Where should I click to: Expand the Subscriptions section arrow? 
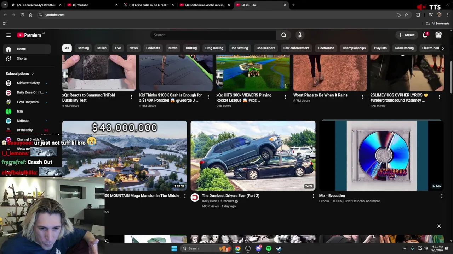[33, 74]
